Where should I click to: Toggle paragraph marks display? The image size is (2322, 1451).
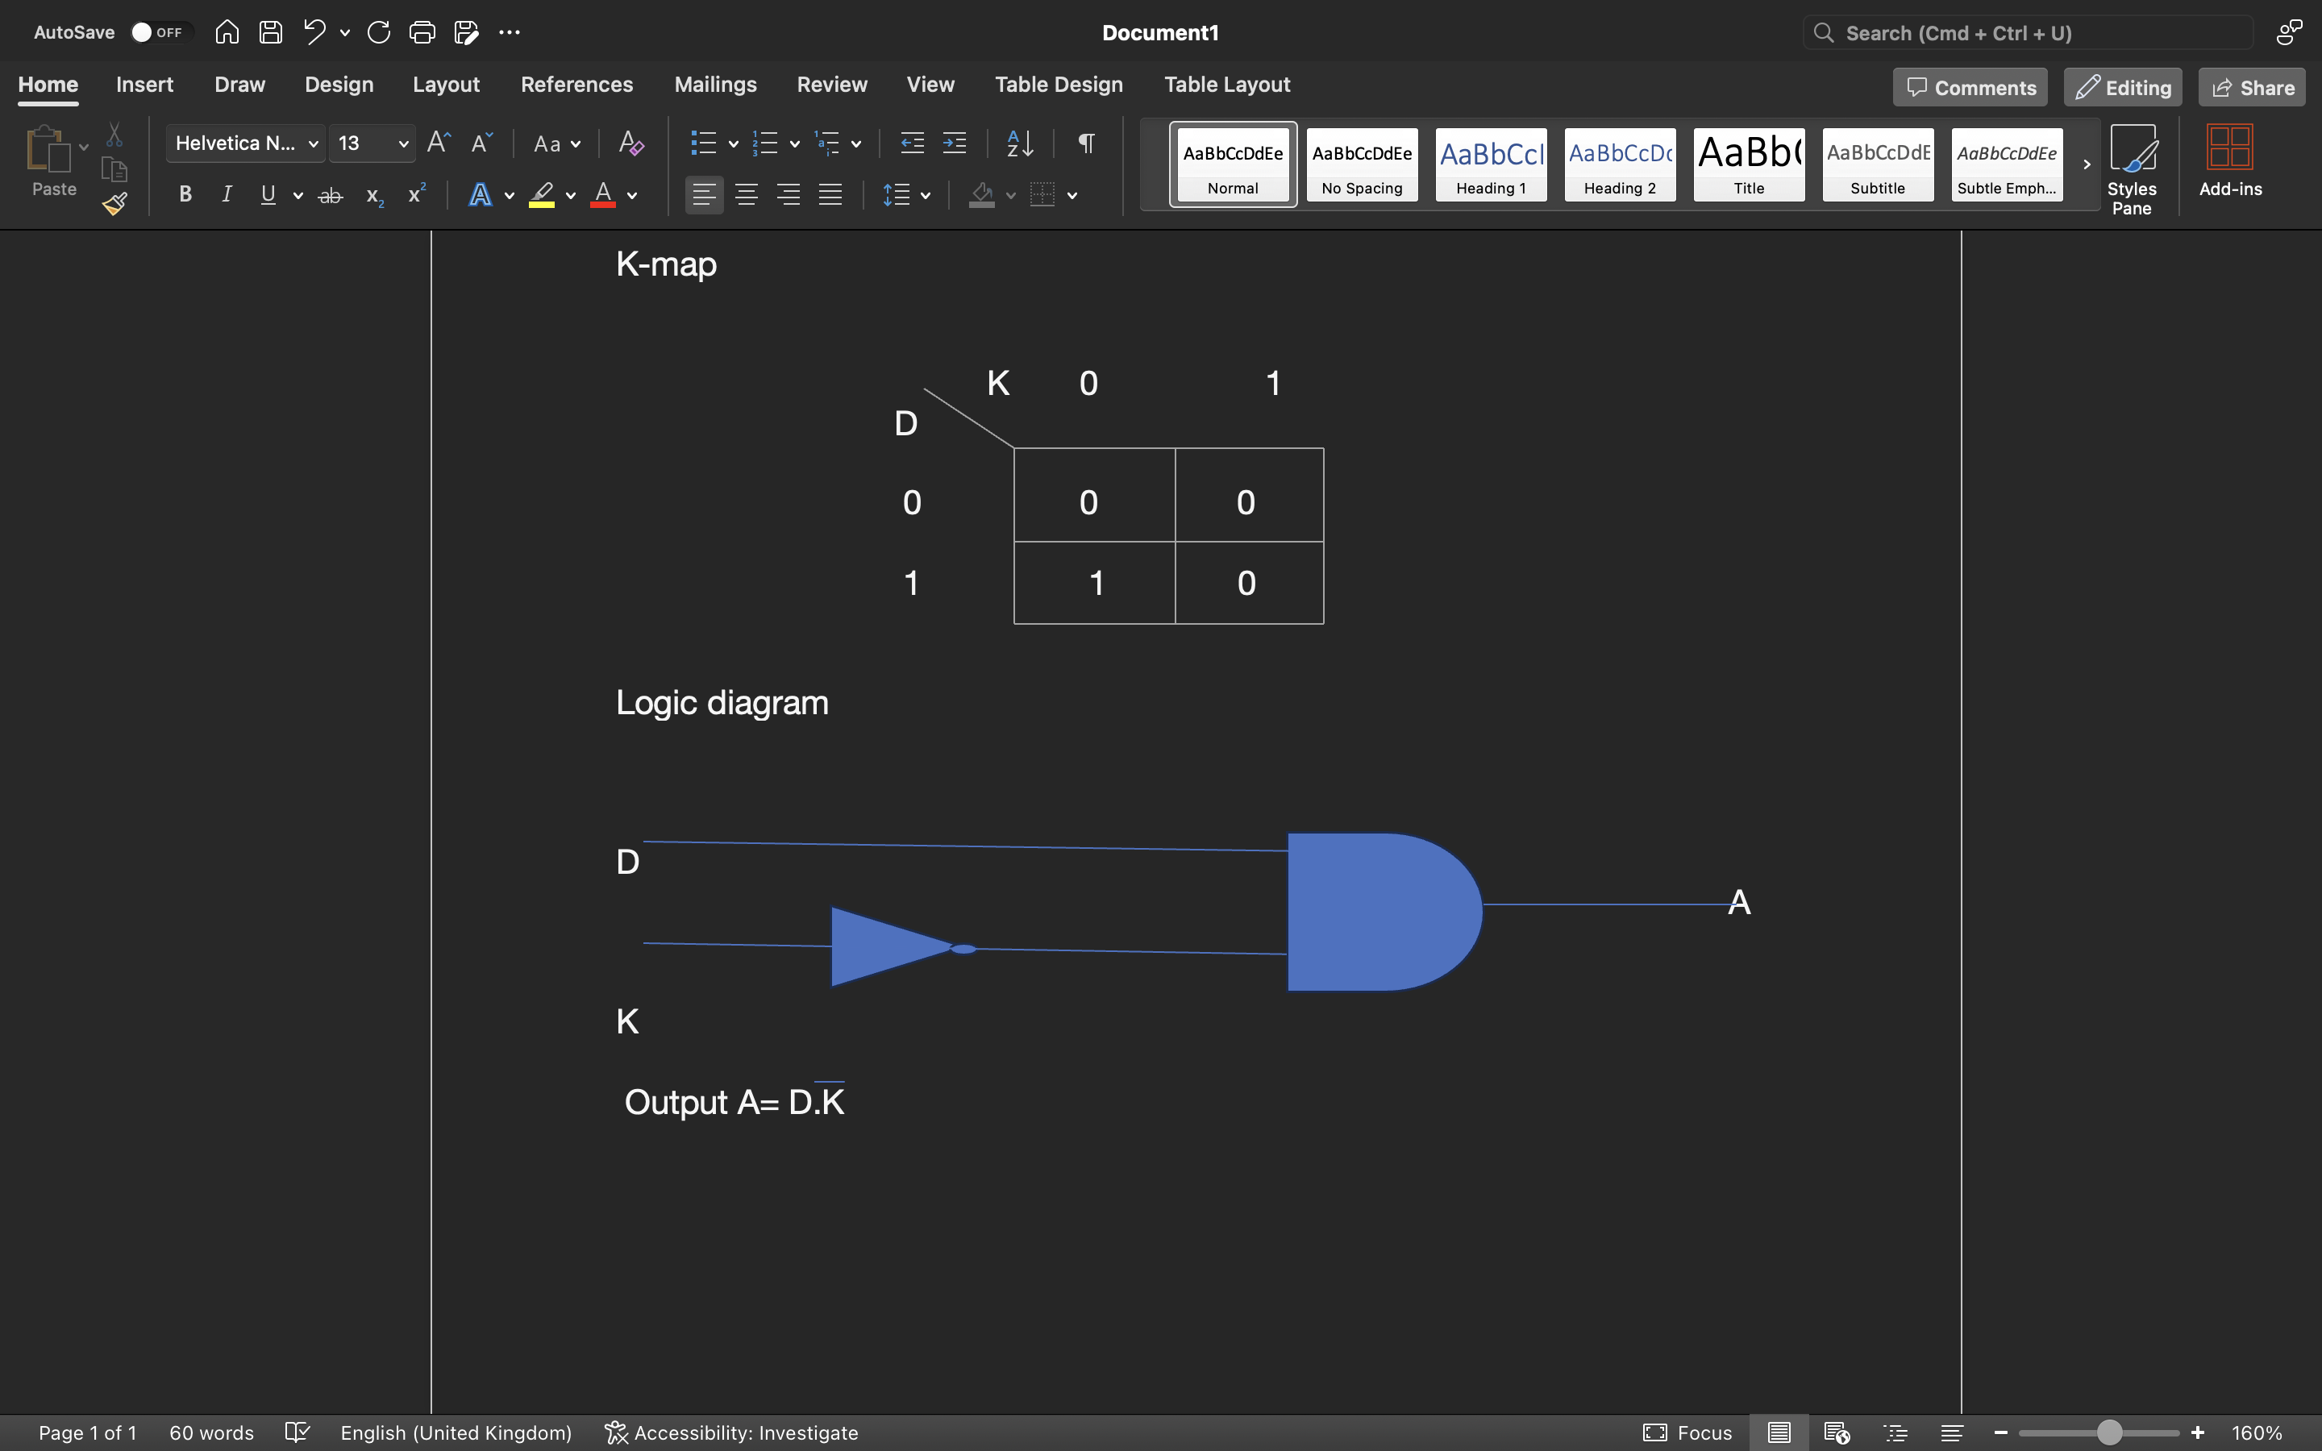click(1086, 143)
